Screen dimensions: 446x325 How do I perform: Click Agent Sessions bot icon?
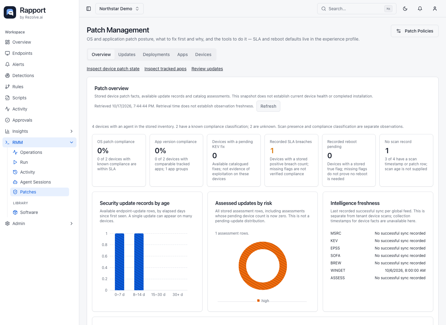pyautogui.click(x=15, y=182)
